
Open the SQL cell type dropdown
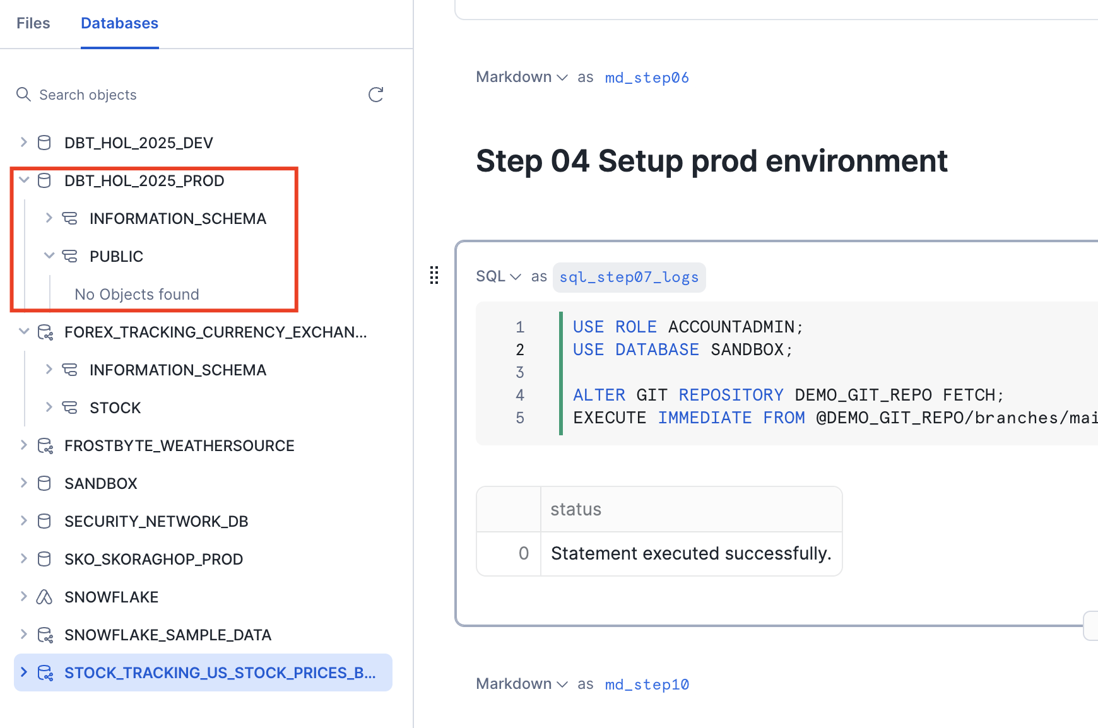click(x=499, y=276)
